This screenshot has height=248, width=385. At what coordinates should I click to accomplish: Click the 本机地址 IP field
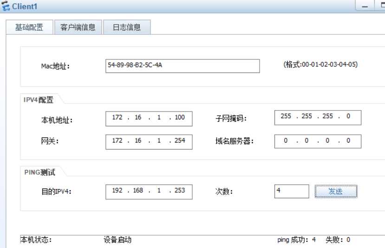click(x=149, y=118)
